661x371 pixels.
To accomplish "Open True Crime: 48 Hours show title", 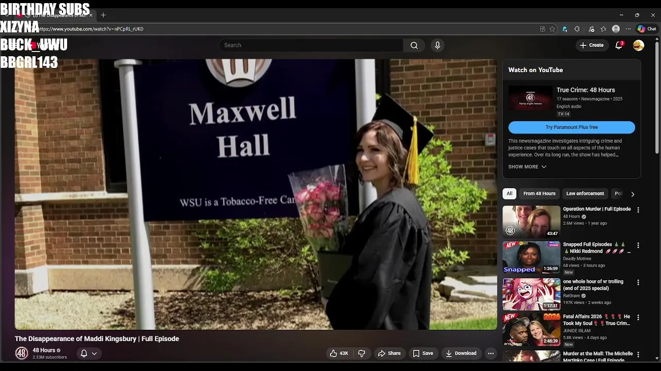I will 586,90.
